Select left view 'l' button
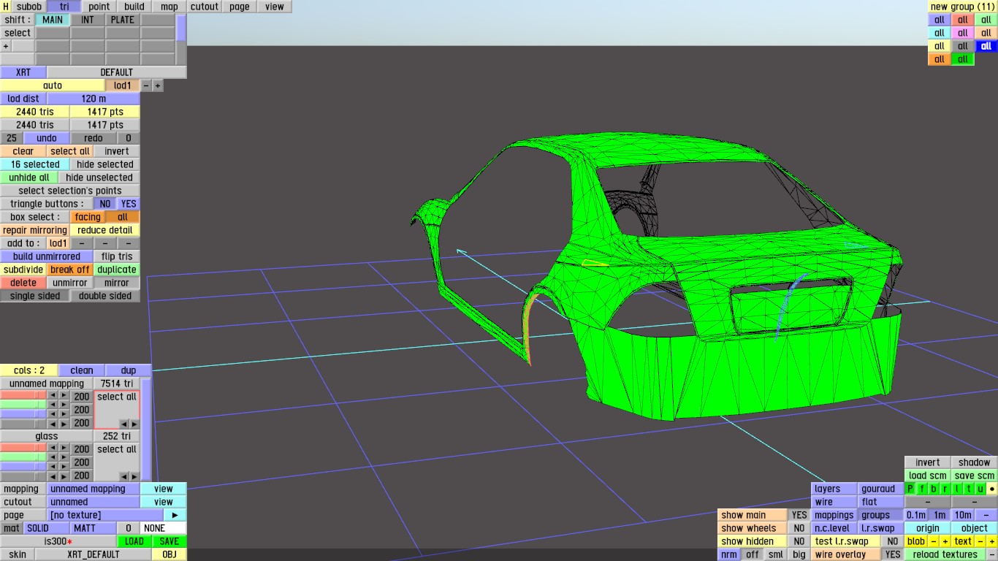Viewport: 998px width, 561px height. click(957, 489)
